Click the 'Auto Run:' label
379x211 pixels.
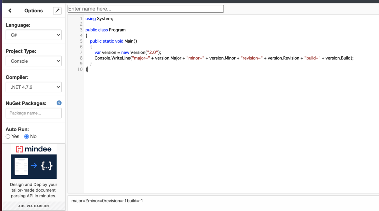point(17,129)
